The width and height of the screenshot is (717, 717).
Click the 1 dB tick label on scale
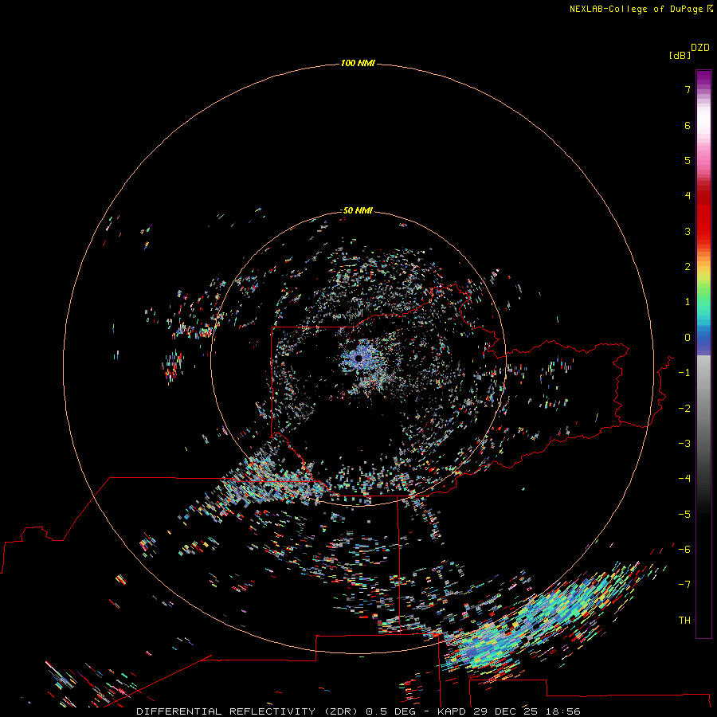(x=688, y=302)
